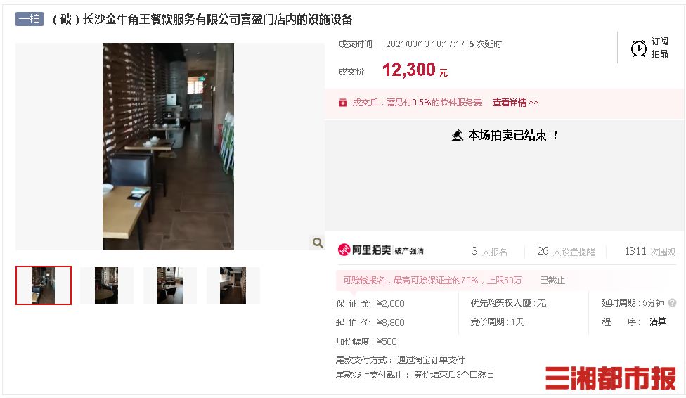The height and width of the screenshot is (398, 686).
Task: Click the 订阅拍品 subscribe button
Action: [649, 48]
